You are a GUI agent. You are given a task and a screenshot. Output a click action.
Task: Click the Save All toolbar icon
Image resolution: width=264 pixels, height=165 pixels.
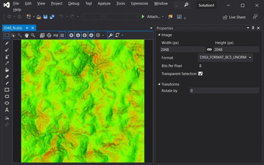pos(52,17)
